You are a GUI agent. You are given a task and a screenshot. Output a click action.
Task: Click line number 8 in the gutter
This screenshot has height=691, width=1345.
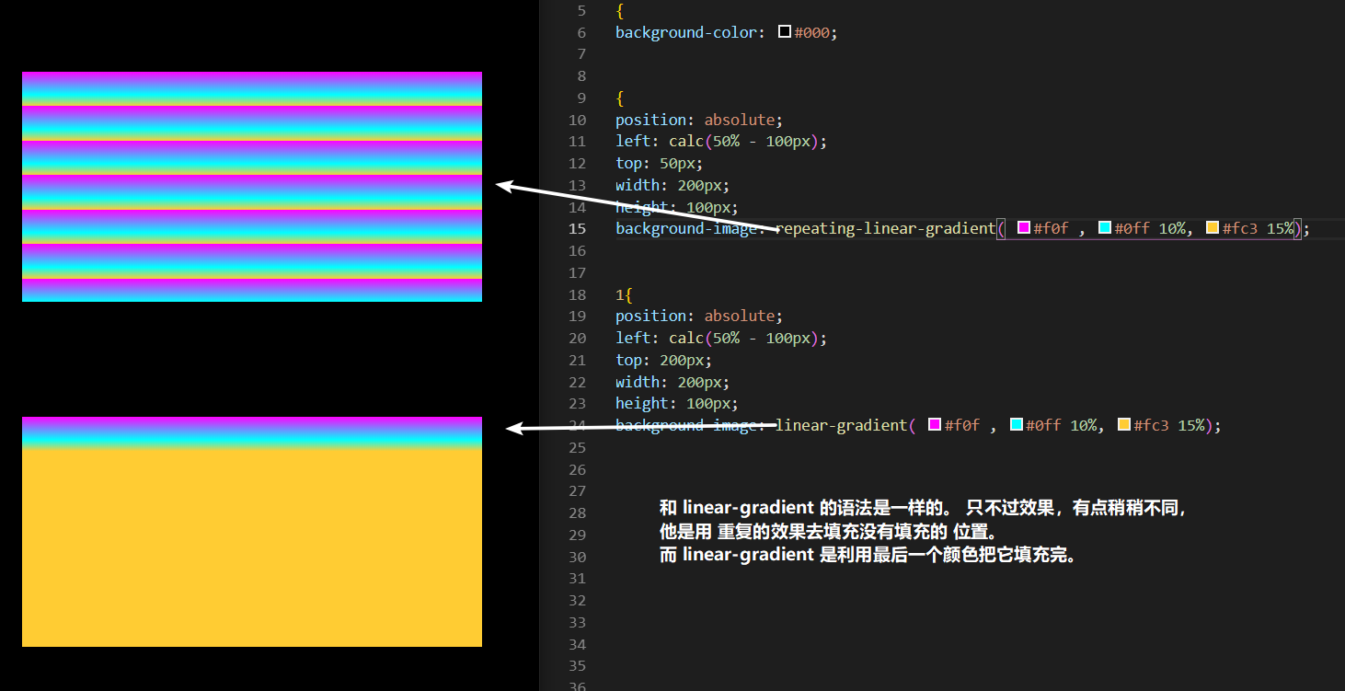point(581,76)
